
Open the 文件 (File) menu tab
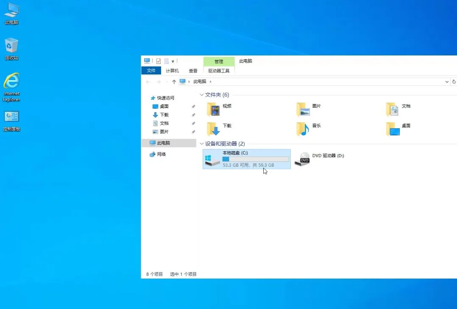pos(151,71)
